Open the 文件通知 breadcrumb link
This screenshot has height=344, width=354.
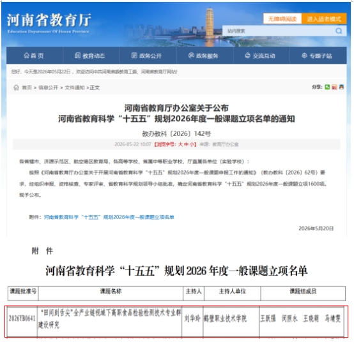click(75, 87)
